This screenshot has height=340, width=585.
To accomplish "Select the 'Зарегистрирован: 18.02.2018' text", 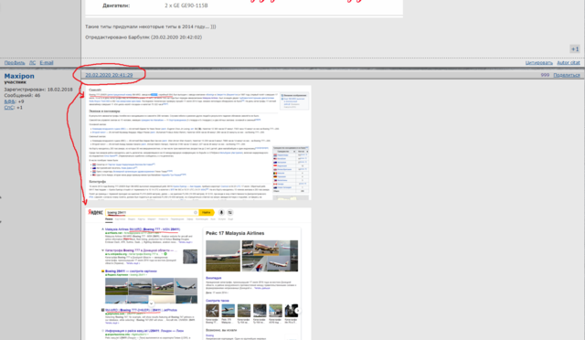I will coord(38,90).
